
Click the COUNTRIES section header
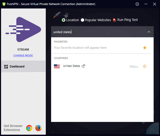61,58
